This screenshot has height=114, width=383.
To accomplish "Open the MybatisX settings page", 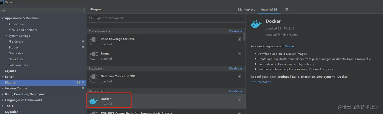I will [x=12, y=112].
